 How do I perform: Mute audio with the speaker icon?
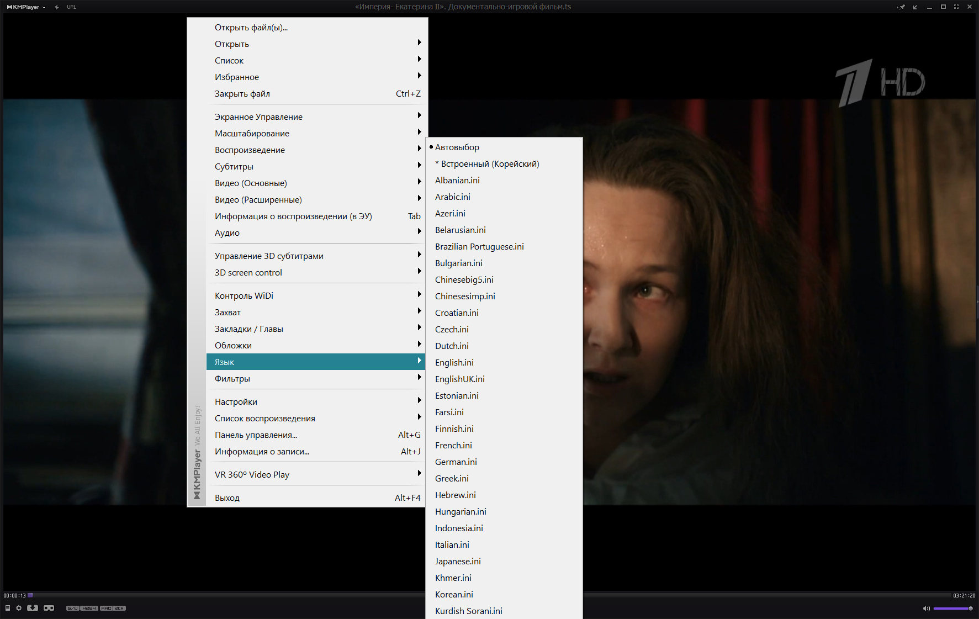pos(926,609)
